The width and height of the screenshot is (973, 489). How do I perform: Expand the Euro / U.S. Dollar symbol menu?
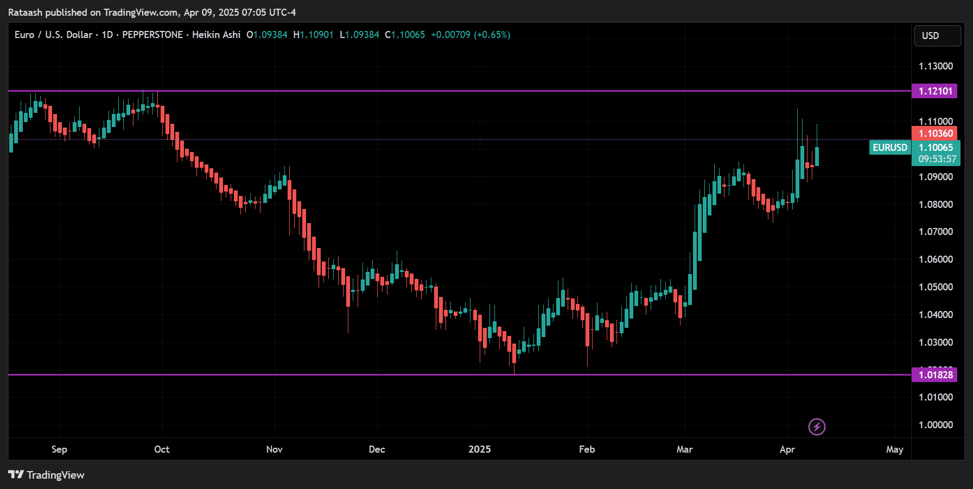pos(53,34)
